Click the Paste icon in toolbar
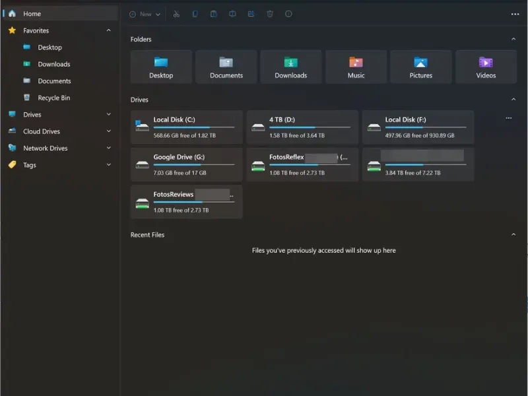This screenshot has height=396, width=528. coord(214,14)
